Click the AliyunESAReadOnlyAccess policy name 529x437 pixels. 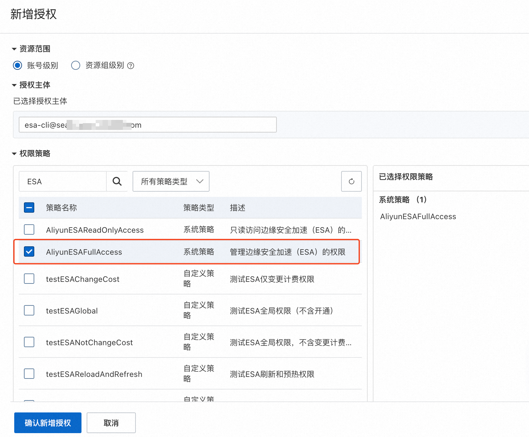[95, 230]
